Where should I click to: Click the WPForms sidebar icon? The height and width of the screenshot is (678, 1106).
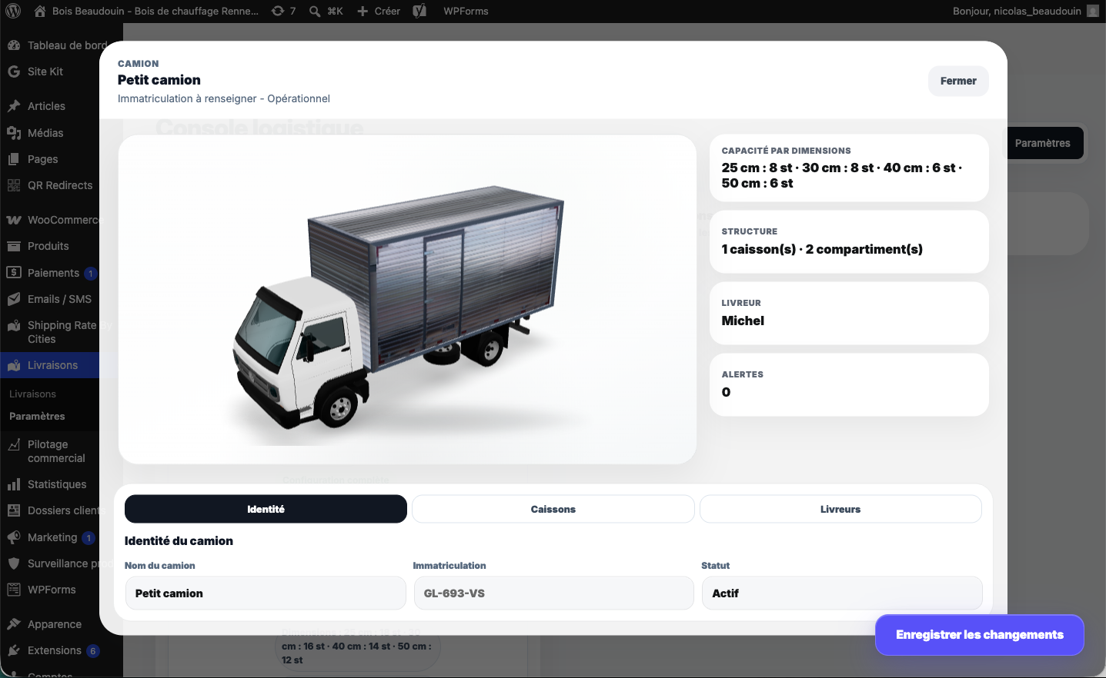(x=14, y=590)
